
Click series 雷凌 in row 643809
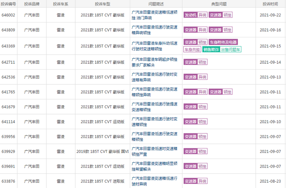click(x=61, y=30)
